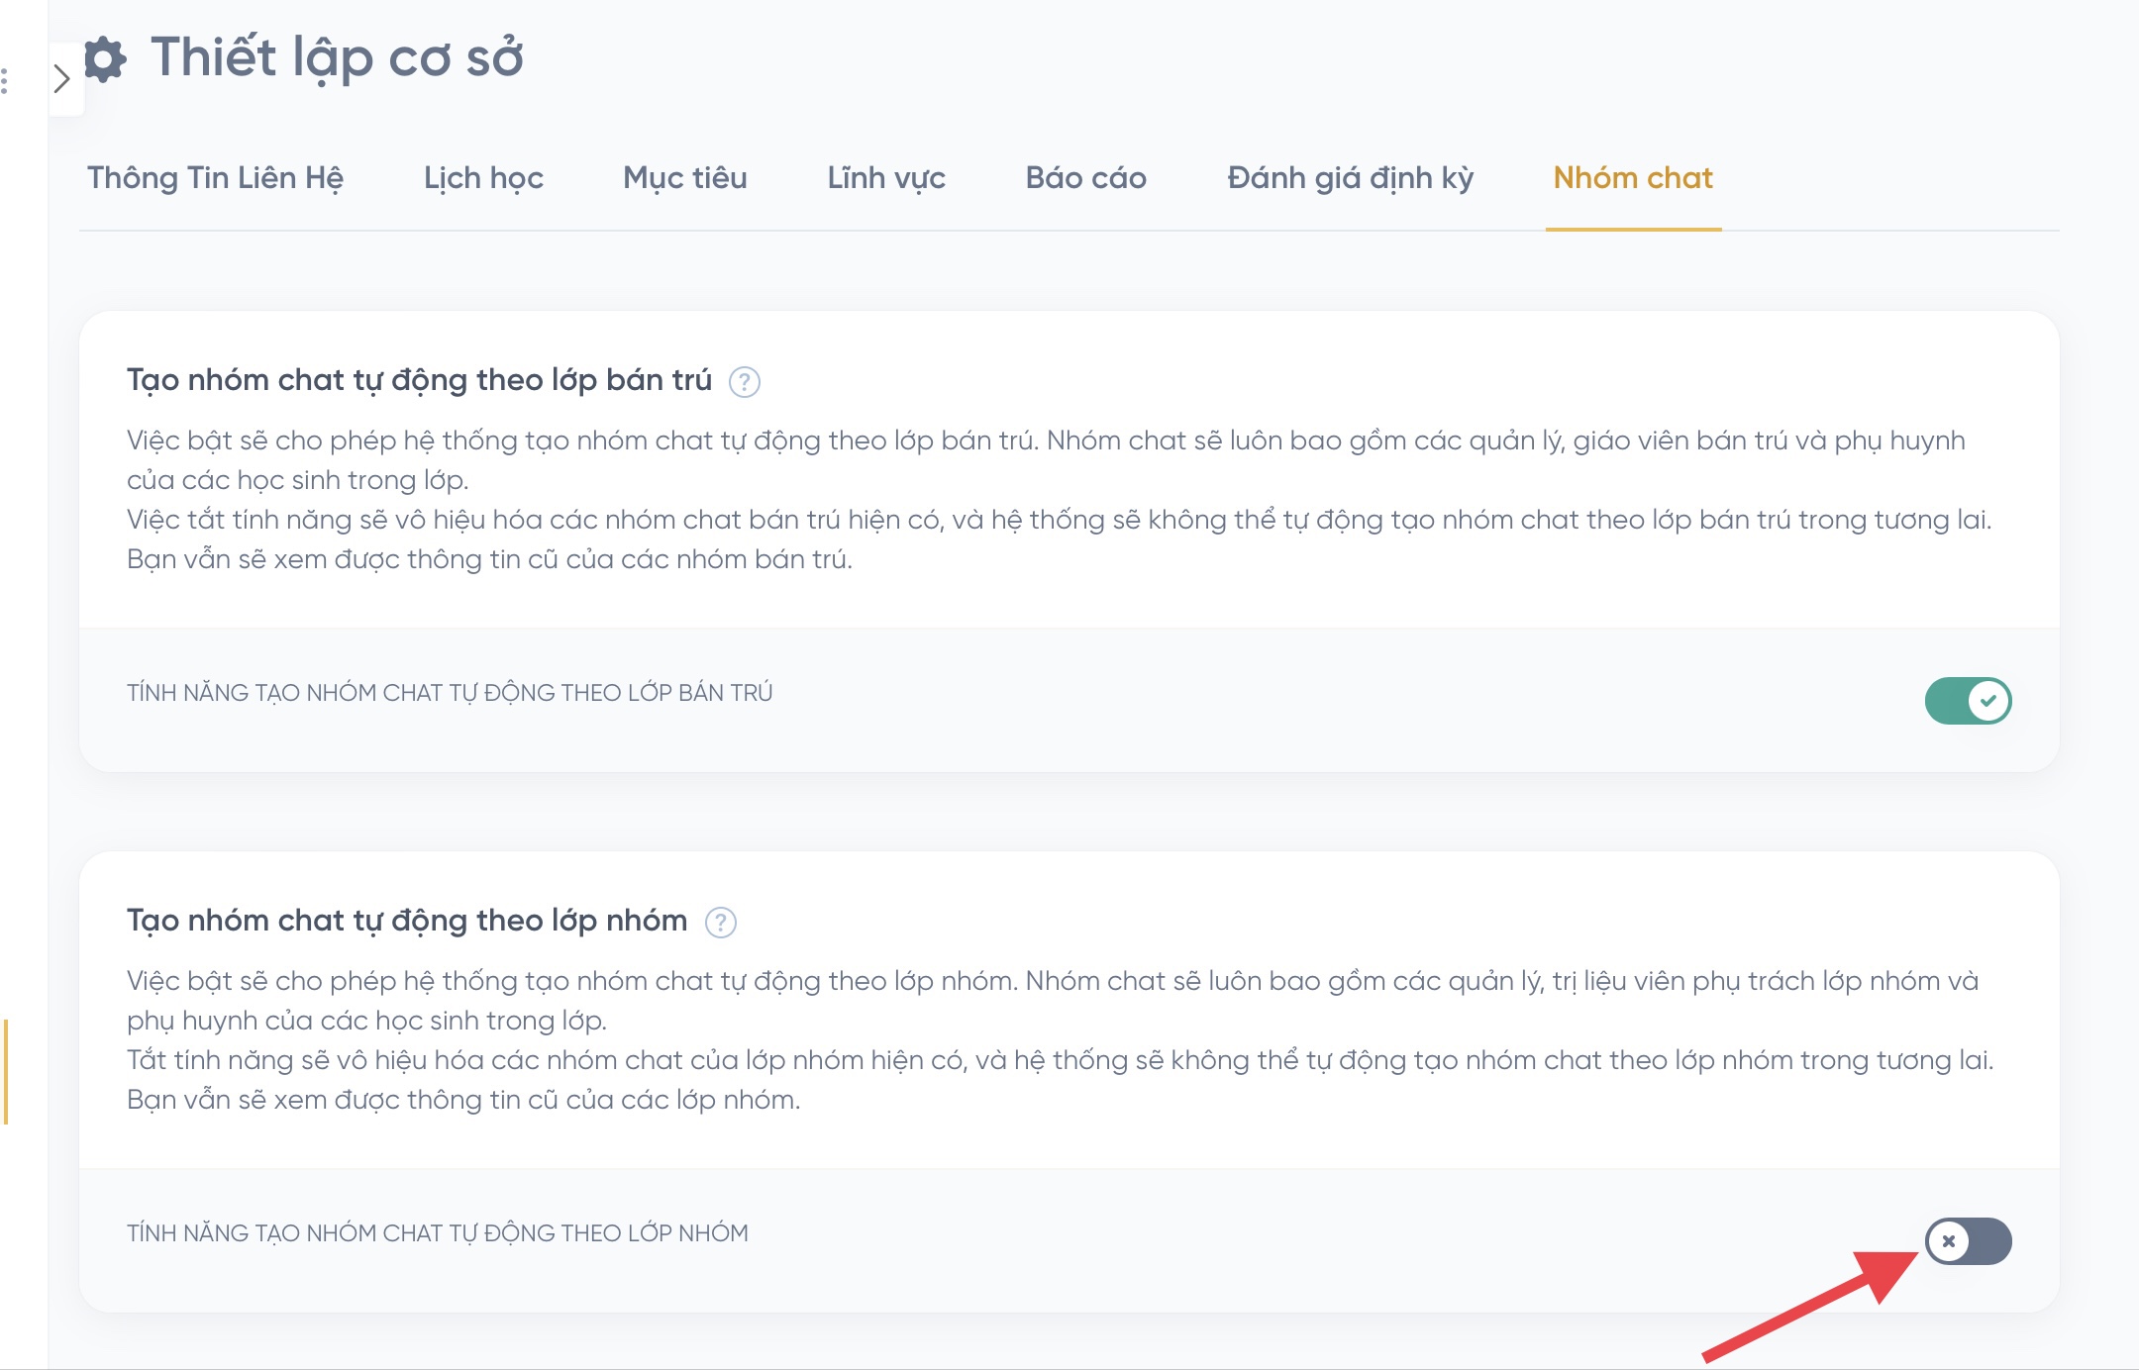This screenshot has height=1370, width=2139.
Task: Select the Nhóm chat tab
Action: [x=1632, y=178]
